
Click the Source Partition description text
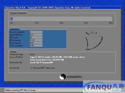57,58
